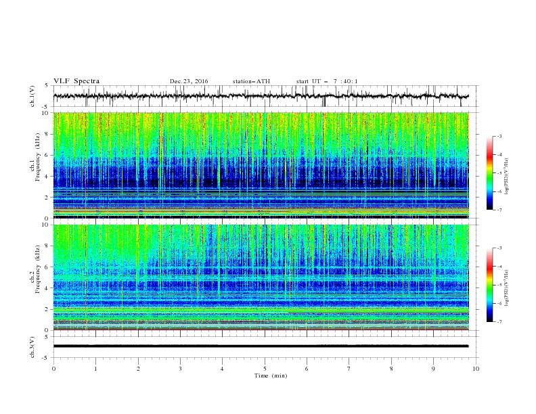Click the log(PSD) label beside upper color bar
Screen dimensions: 536x414
[x=506, y=177]
